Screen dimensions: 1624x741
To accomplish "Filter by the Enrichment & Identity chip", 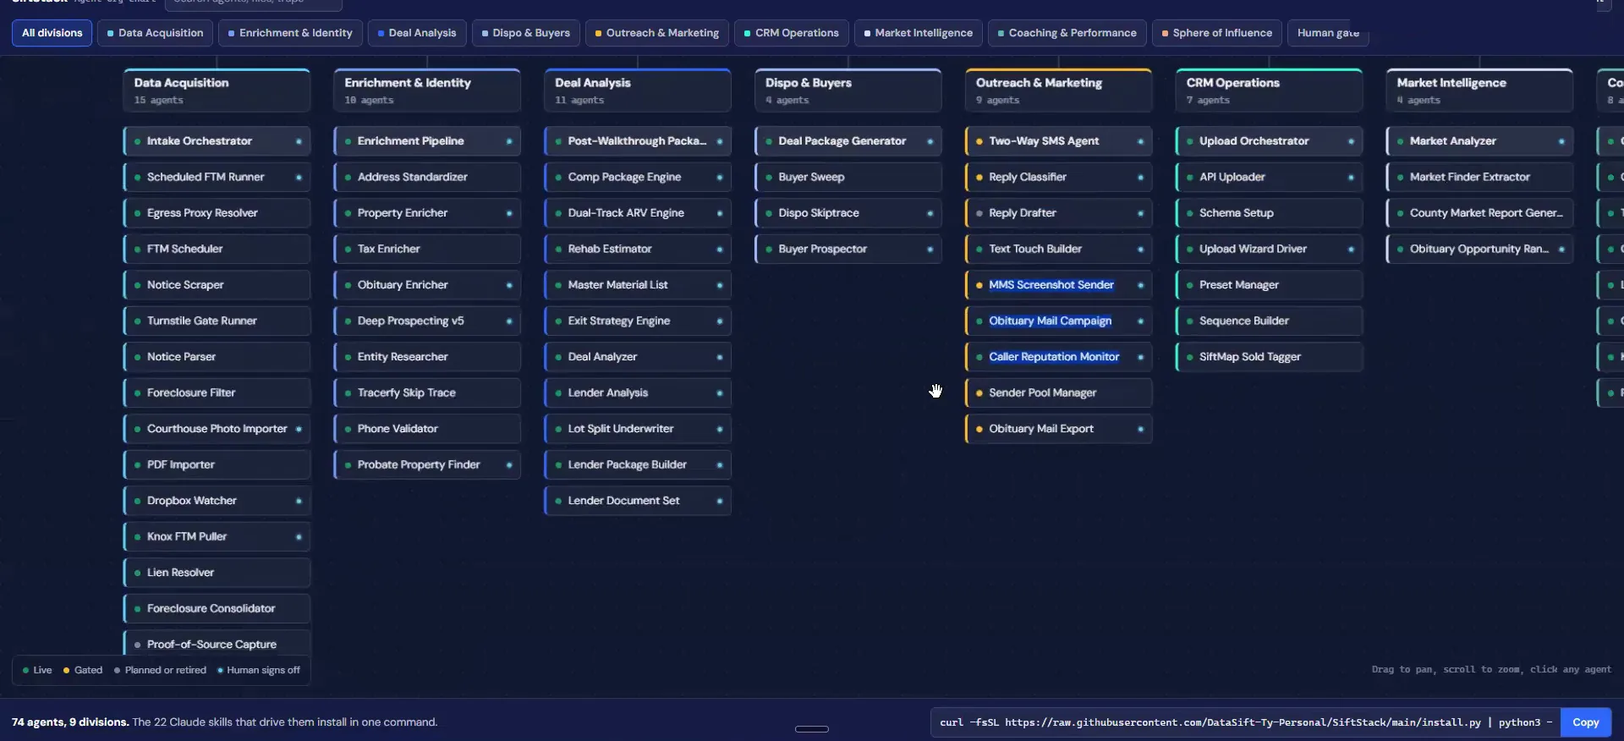I will [x=290, y=33].
